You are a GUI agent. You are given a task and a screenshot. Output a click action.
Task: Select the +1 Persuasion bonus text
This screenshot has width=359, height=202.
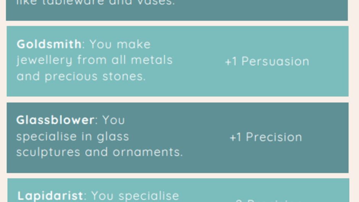click(267, 61)
